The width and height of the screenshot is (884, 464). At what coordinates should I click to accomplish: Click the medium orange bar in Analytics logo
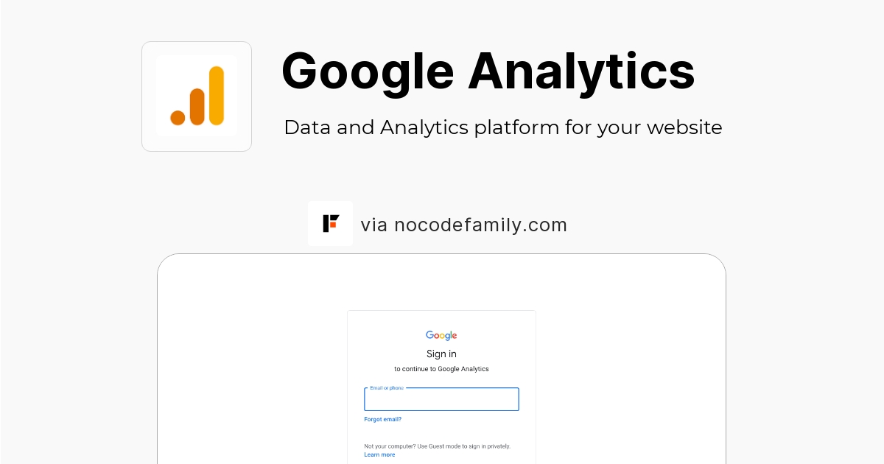coord(197,107)
